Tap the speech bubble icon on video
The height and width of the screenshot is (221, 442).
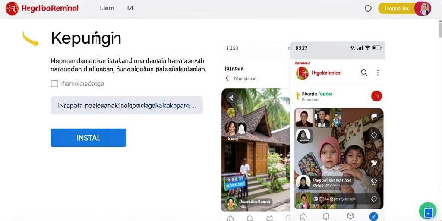(374, 117)
